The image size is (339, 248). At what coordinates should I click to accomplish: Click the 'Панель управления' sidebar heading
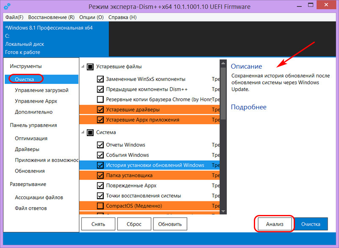pyautogui.click(x=33, y=125)
